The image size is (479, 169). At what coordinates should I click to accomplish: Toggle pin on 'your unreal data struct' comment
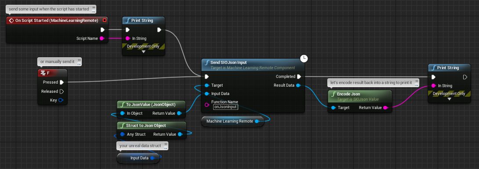(165, 144)
